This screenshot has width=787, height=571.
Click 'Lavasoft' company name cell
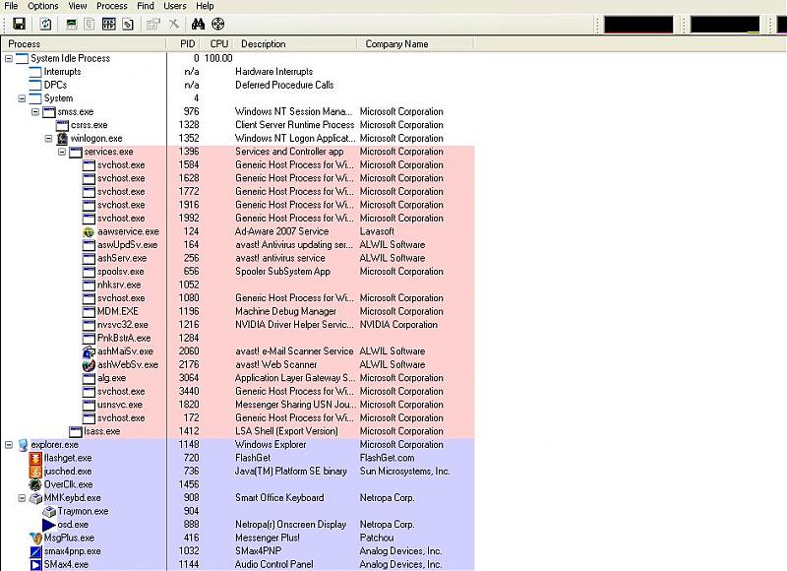(377, 231)
